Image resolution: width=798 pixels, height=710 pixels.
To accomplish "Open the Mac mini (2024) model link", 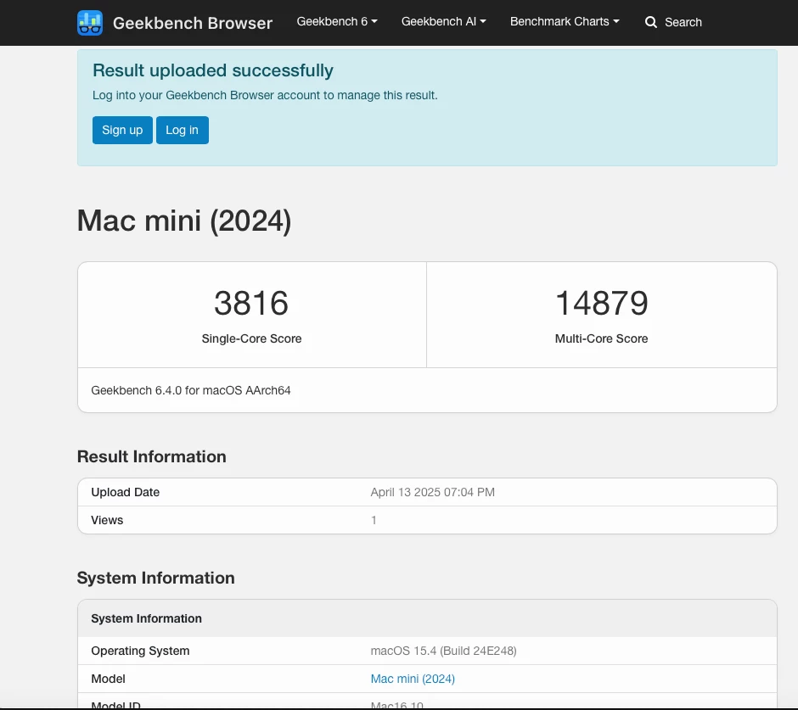I will (x=413, y=679).
